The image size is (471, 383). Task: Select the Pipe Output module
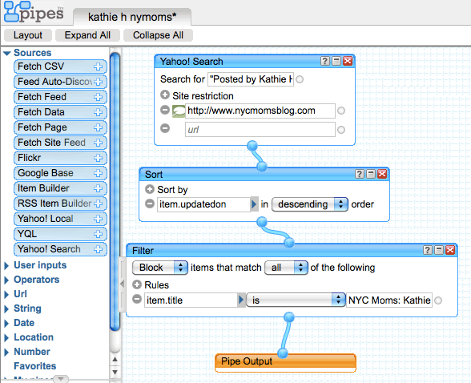(x=285, y=363)
